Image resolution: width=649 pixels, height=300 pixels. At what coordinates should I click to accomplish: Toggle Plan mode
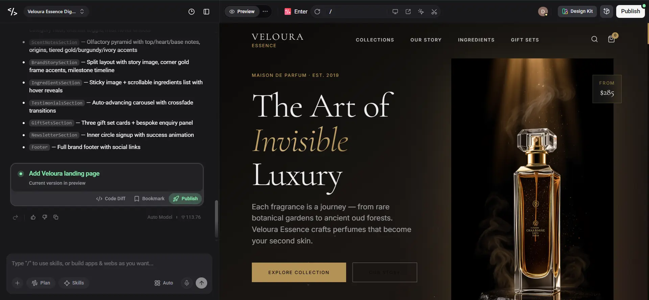coord(41,283)
